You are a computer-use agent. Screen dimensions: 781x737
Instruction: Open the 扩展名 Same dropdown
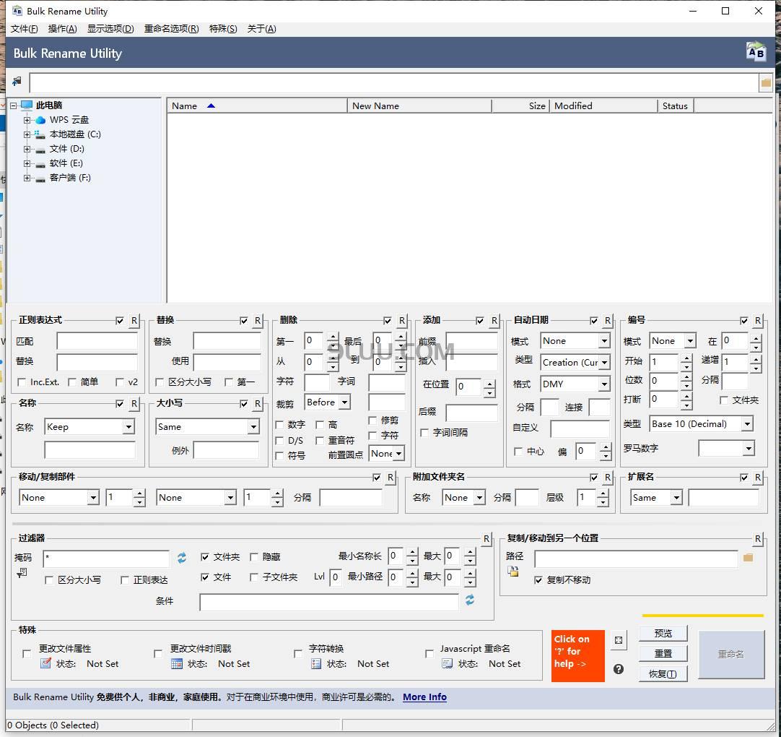click(676, 498)
